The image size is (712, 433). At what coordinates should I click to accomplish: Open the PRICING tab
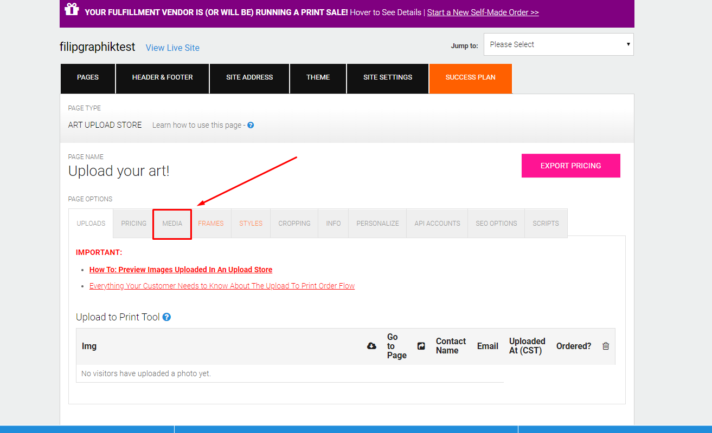pyautogui.click(x=133, y=223)
